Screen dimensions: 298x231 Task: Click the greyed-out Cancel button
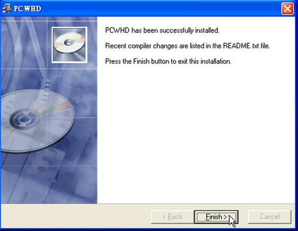point(270,217)
